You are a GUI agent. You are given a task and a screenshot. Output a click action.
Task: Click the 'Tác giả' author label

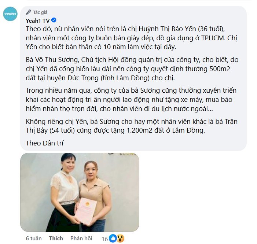click(x=40, y=12)
